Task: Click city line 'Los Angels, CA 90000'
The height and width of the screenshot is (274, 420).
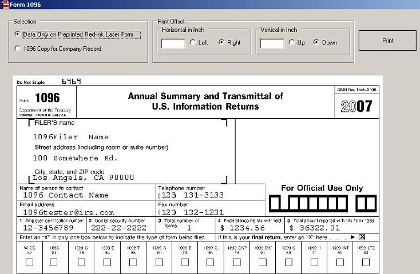Action: click(x=84, y=178)
